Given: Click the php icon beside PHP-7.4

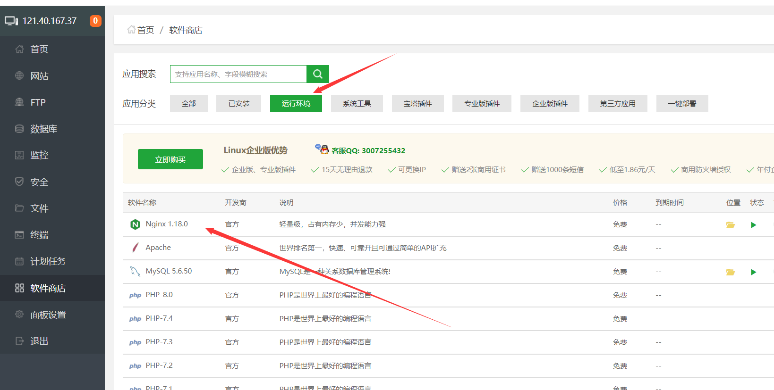Looking at the screenshot, I should click(x=135, y=319).
